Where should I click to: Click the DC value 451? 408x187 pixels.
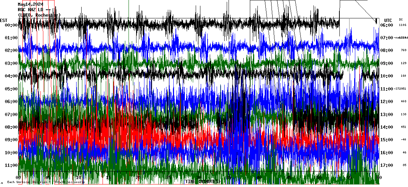pyautogui.click(x=403, y=127)
